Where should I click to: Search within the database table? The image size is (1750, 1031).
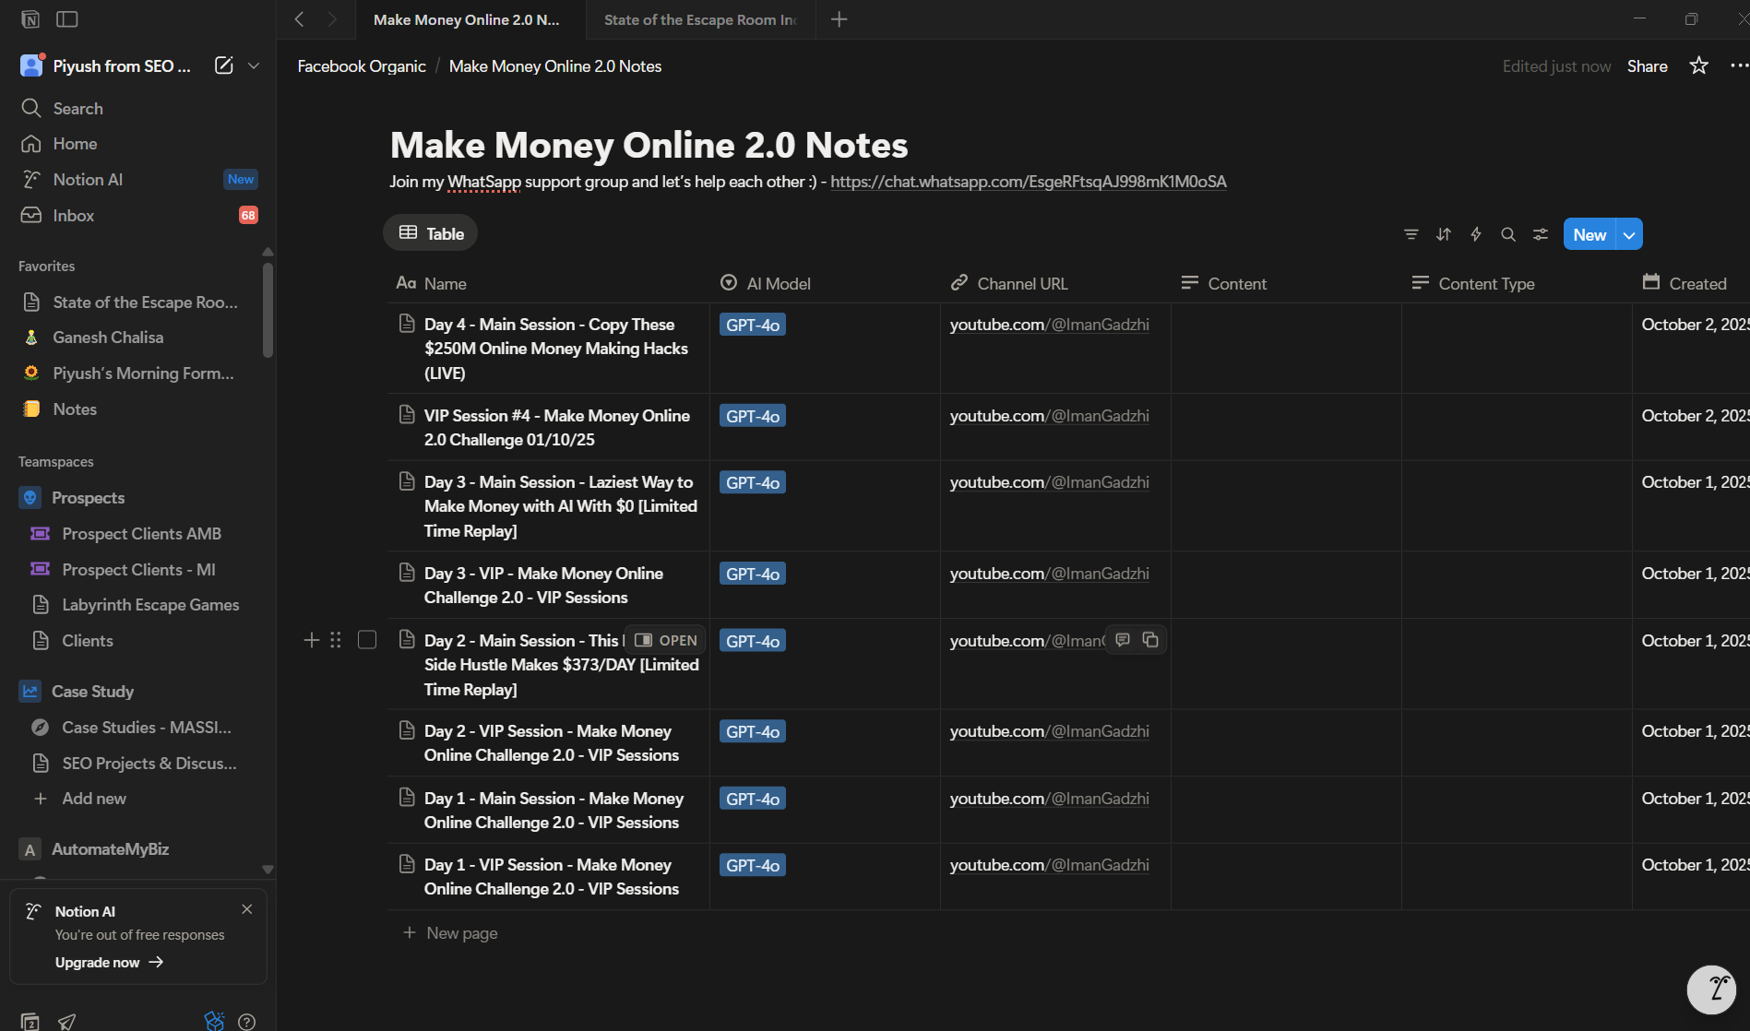click(x=1508, y=234)
